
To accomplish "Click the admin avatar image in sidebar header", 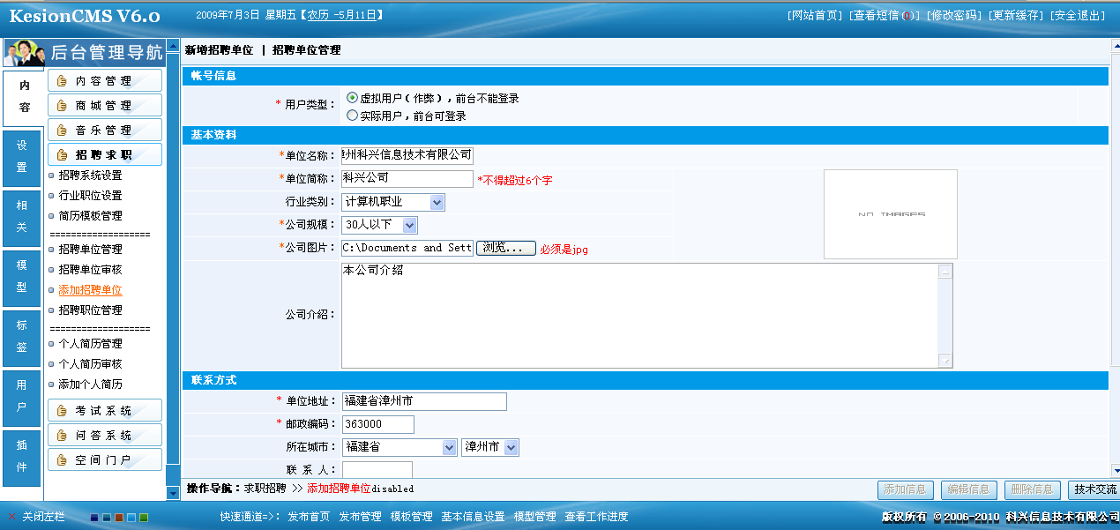I will (24, 54).
